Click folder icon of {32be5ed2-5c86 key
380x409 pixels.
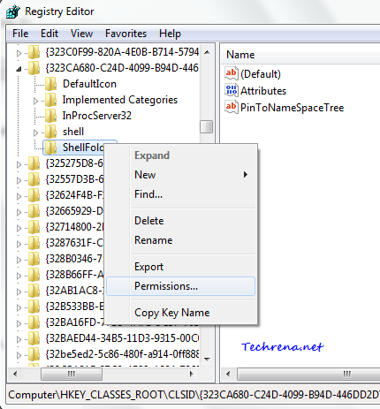34,354
